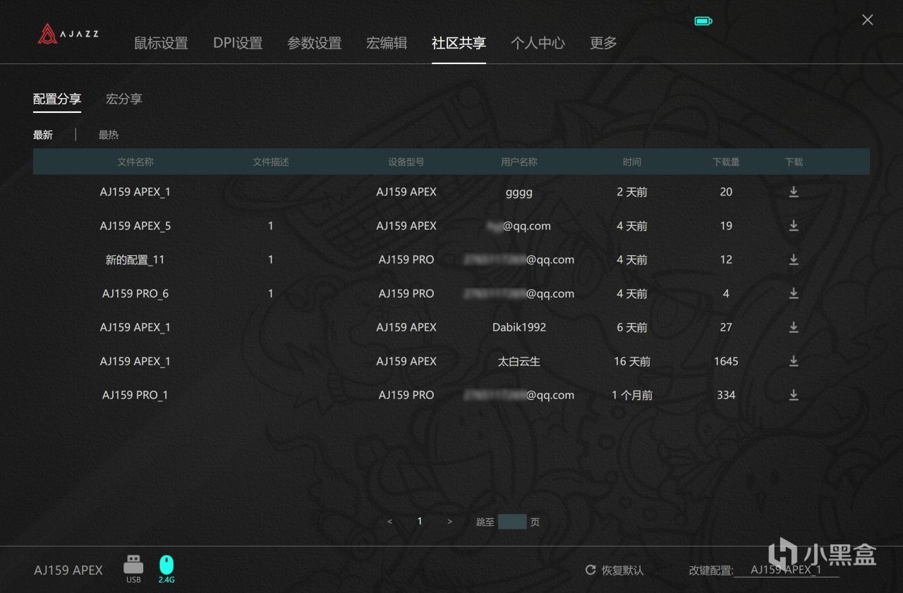This screenshot has height=593, width=903.
Task: Go to the next page arrow
Action: (449, 522)
